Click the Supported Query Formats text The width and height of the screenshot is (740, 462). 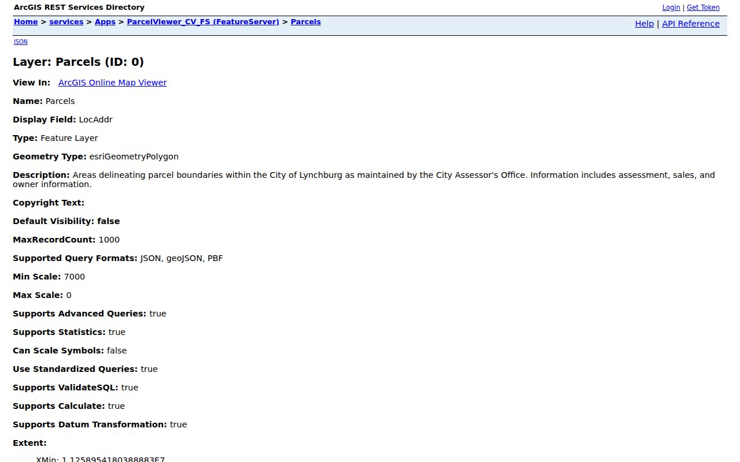coord(118,258)
